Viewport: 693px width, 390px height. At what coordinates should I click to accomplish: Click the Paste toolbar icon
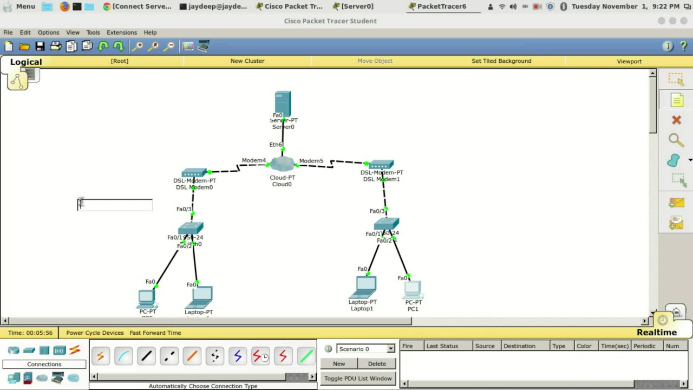pyautogui.click(x=87, y=47)
